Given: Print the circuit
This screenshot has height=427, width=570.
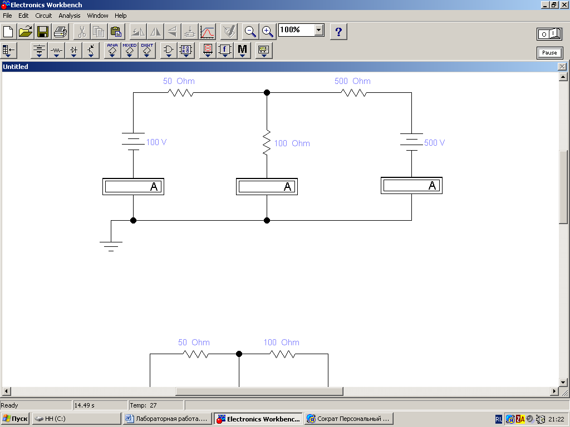Looking at the screenshot, I should click(60, 32).
